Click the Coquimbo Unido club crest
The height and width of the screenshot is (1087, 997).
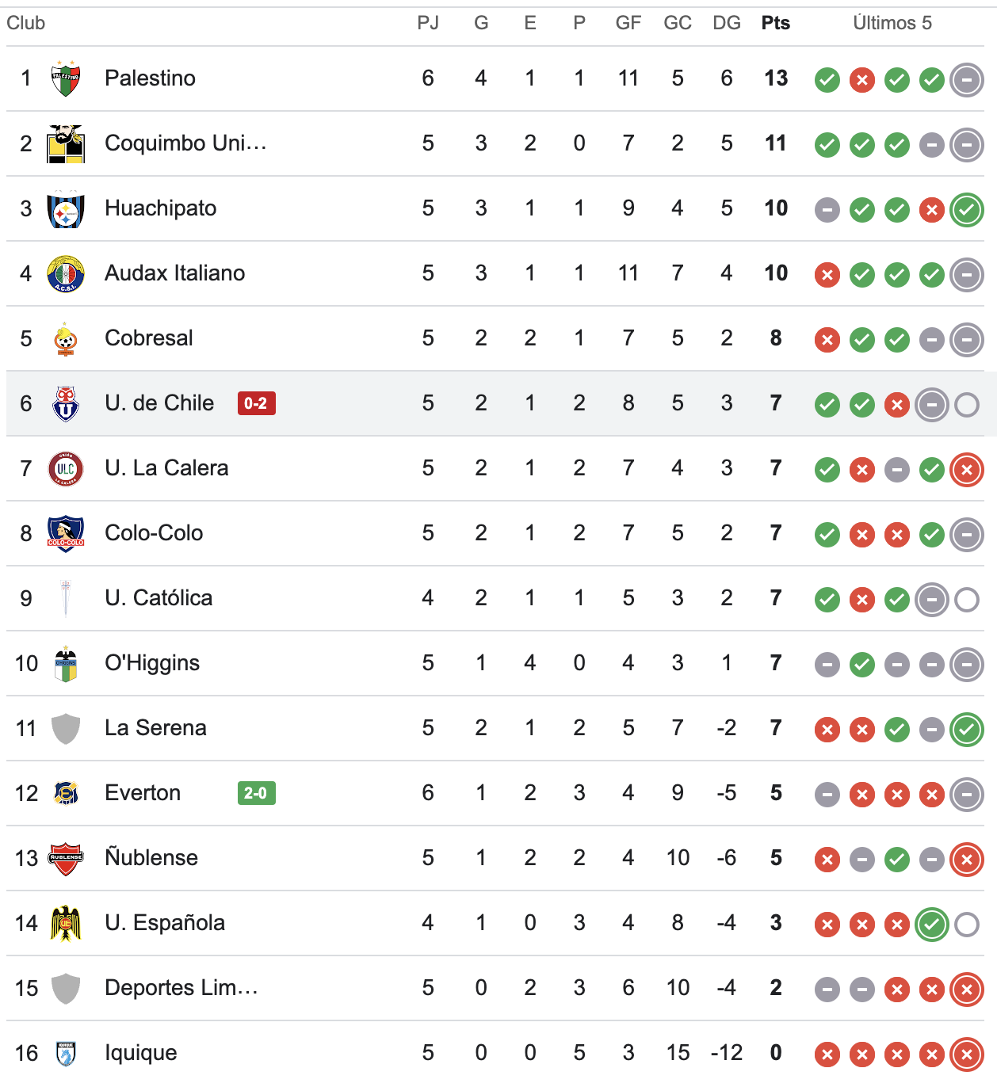66,143
